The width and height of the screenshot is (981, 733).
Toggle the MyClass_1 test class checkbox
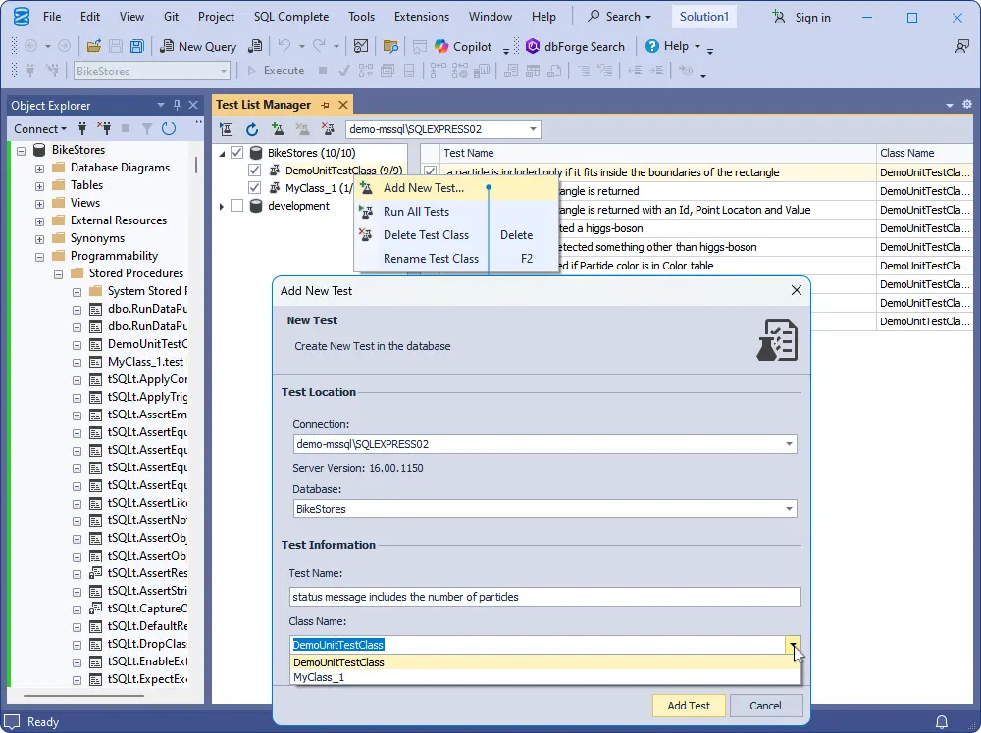click(255, 188)
